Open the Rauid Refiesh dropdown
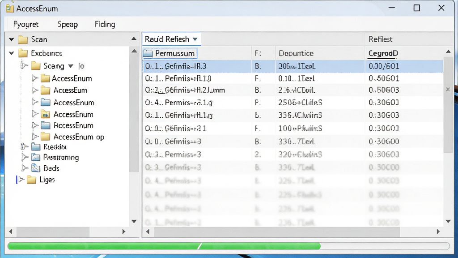This screenshot has width=458, height=258. click(x=171, y=39)
